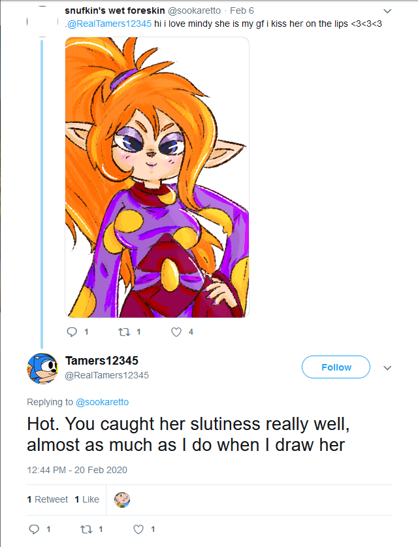Follow the RealTamers12345 account
This screenshot has width=418, height=547.
pyautogui.click(x=336, y=367)
